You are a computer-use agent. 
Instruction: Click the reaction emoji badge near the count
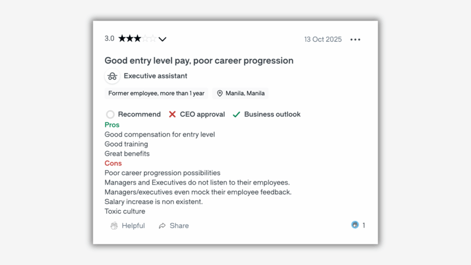point(355,225)
